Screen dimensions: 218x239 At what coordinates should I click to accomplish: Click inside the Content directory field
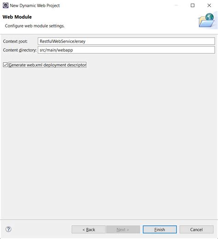126,50
